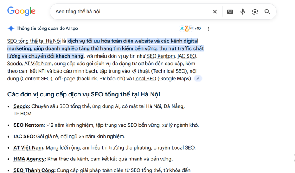Click the SEO Thành Công bullet heading
The height and width of the screenshot is (173, 295).
click(x=35, y=170)
